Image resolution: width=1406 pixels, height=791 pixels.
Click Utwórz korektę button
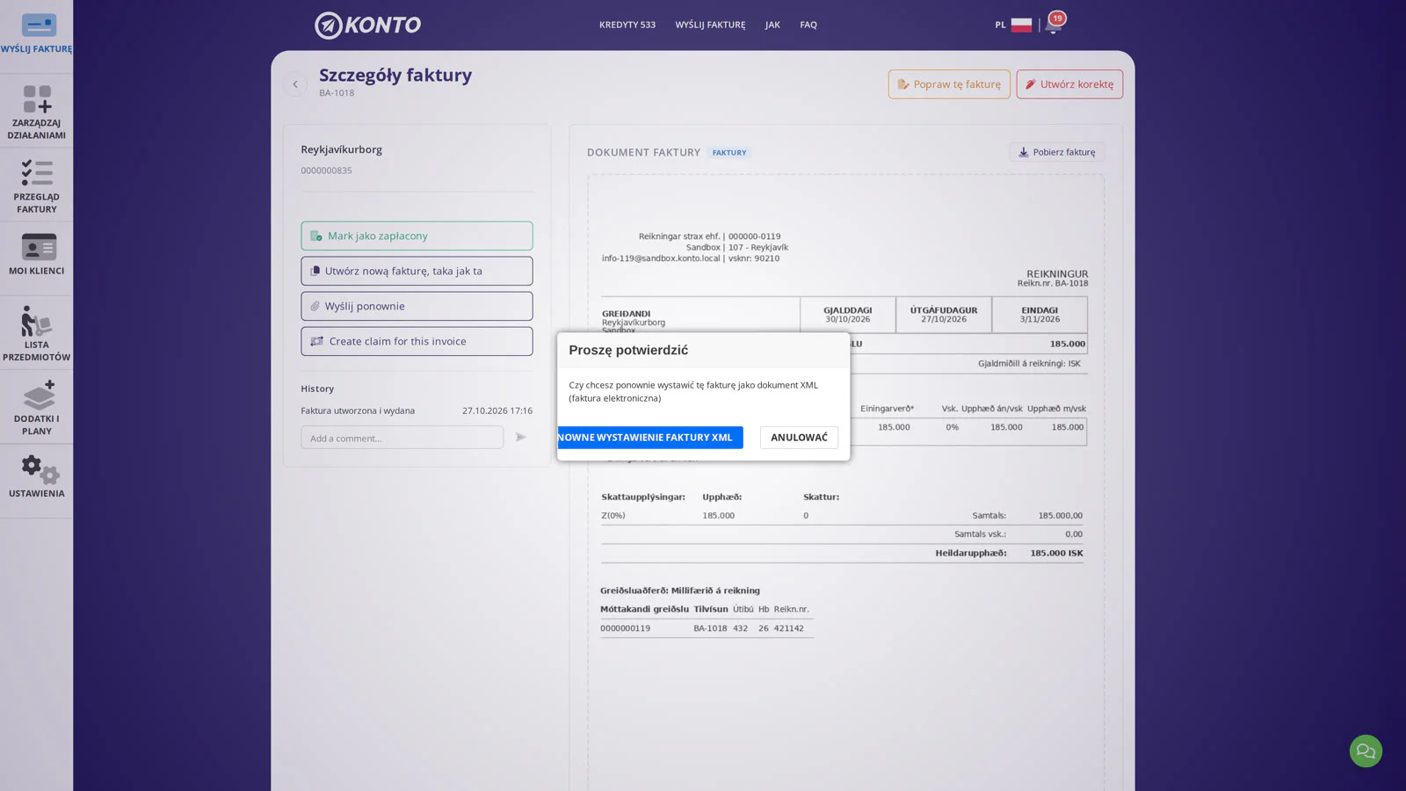[1069, 84]
